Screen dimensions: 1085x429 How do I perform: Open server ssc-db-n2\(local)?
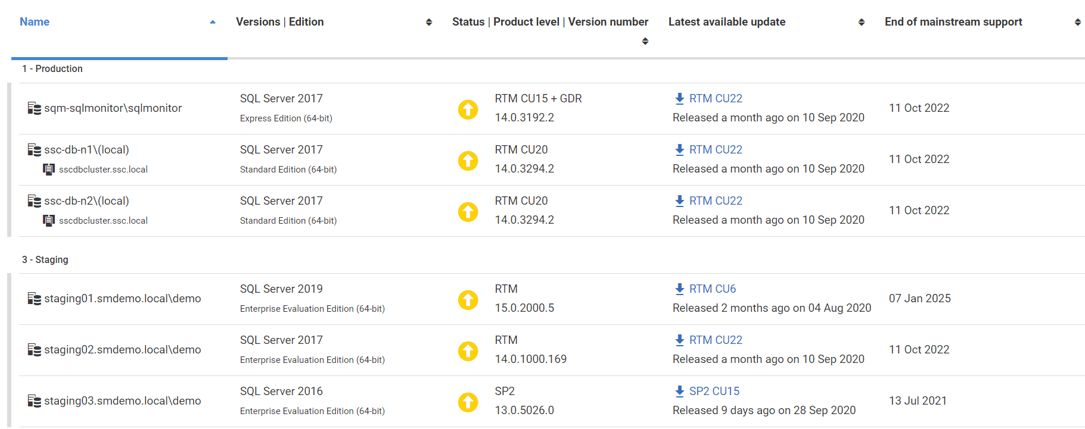[x=87, y=201]
